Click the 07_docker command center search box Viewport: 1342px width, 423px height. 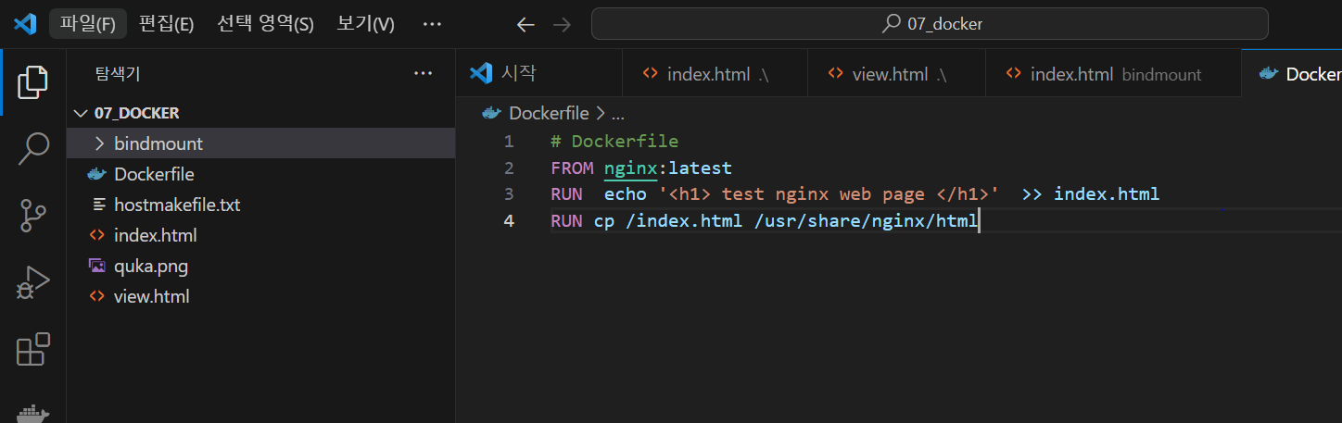930,24
